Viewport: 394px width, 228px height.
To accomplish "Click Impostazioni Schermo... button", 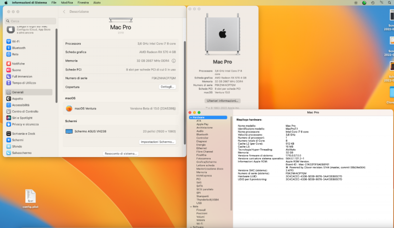I will tap(157, 142).
